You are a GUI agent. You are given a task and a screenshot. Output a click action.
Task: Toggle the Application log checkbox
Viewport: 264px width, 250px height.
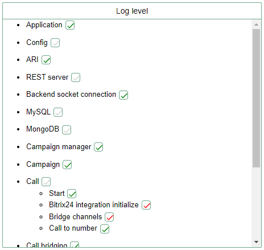(70, 25)
